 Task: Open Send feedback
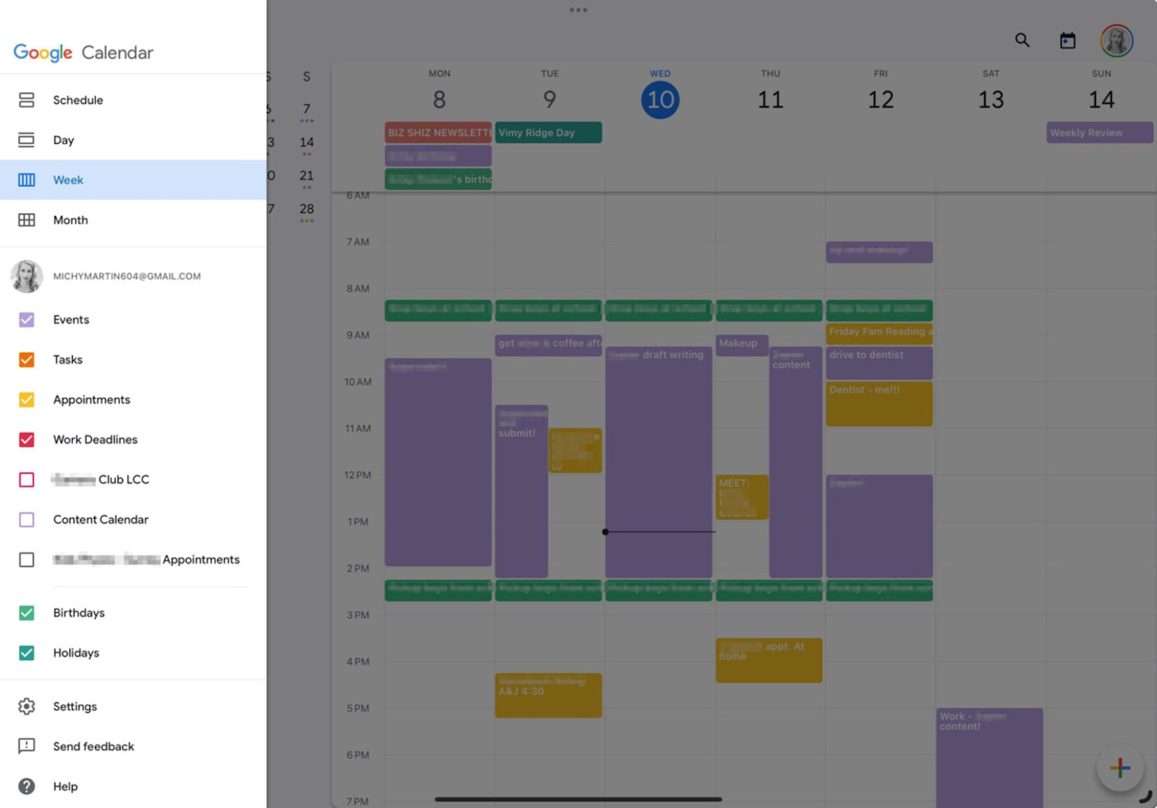pyautogui.click(x=133, y=746)
